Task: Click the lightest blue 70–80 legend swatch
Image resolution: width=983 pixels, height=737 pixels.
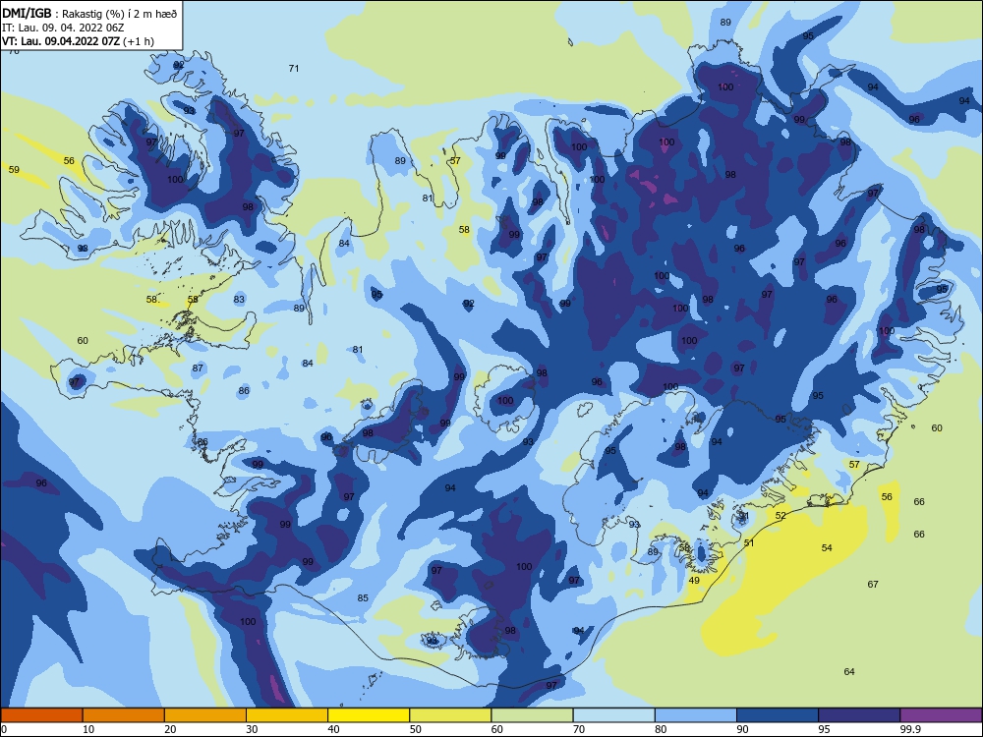Action: pos(613,715)
